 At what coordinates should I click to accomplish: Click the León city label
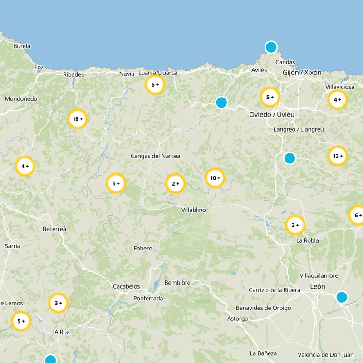click(318, 286)
